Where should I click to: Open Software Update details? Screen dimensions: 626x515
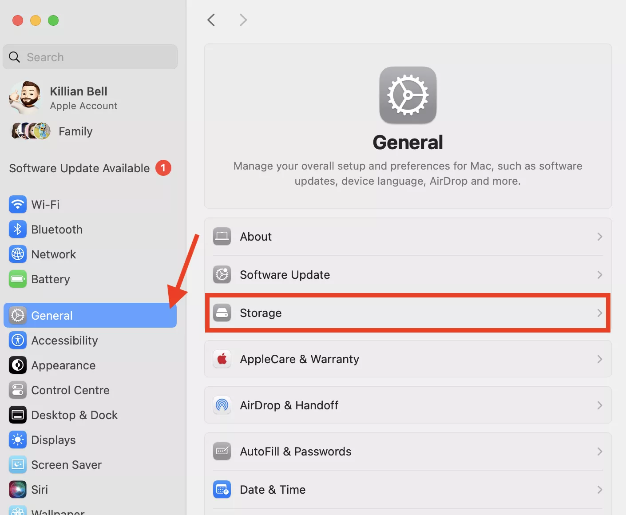click(x=408, y=274)
